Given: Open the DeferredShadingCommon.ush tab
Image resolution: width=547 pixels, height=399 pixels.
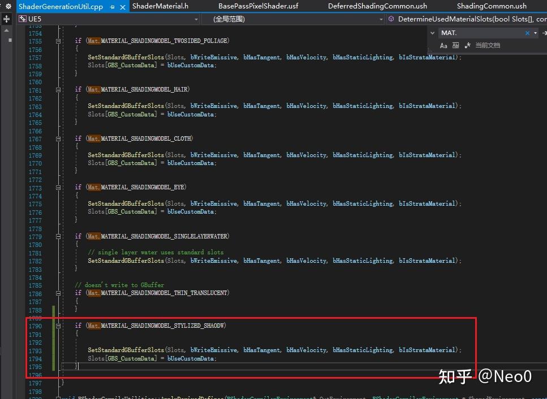Looking at the screenshot, I should pyautogui.click(x=377, y=6).
